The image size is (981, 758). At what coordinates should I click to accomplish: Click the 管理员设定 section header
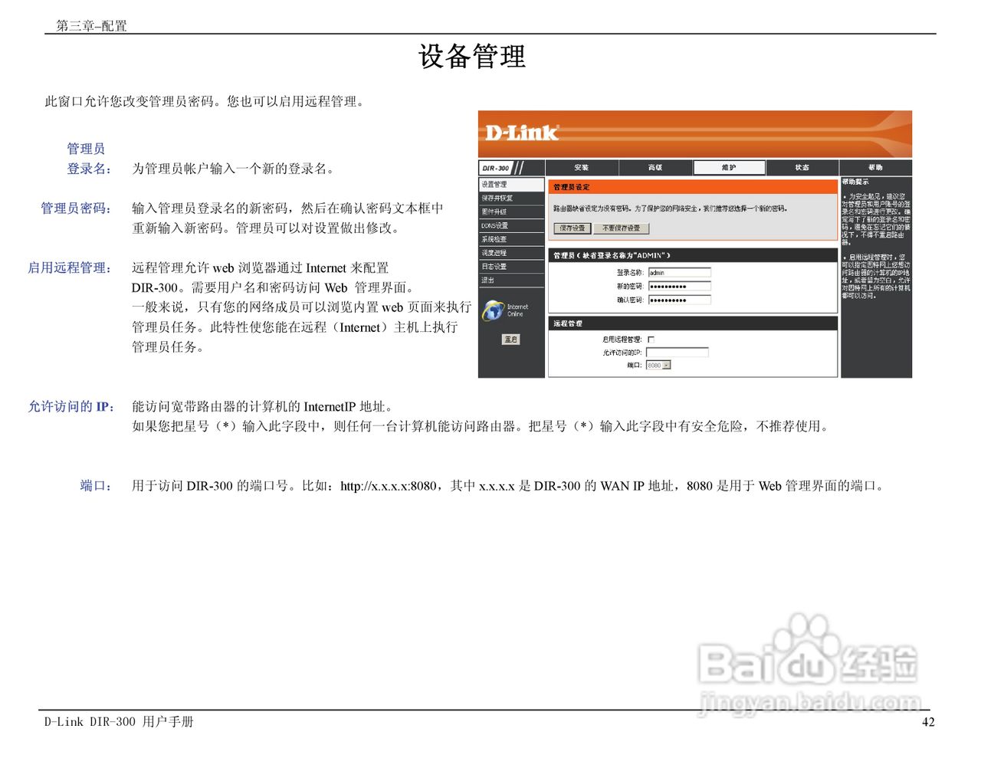[x=692, y=187]
